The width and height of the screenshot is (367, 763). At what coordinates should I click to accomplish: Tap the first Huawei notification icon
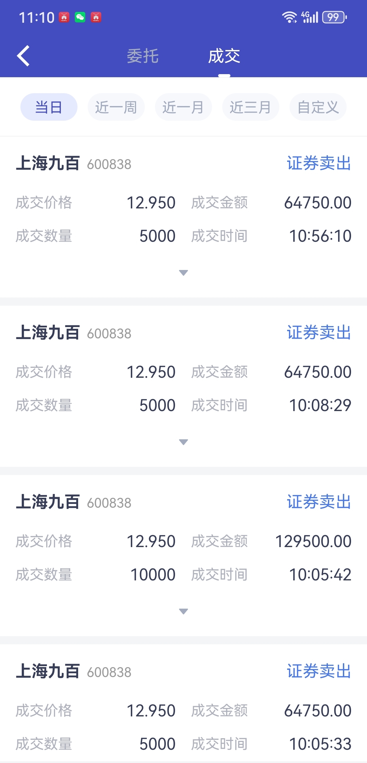click(x=64, y=17)
